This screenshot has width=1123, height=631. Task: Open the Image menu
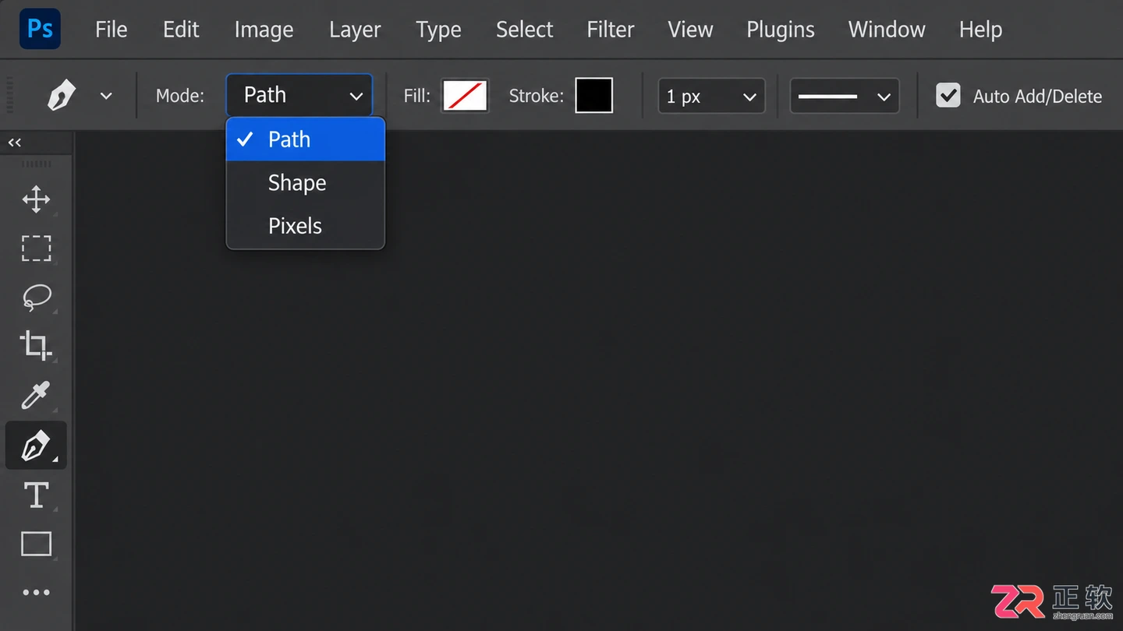[264, 30]
